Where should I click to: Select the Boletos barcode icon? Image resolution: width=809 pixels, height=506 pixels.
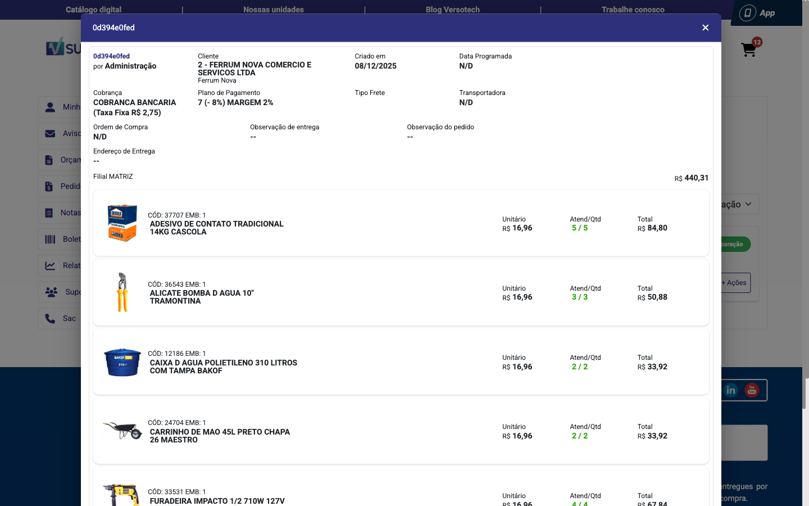coord(51,239)
